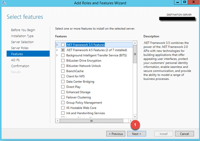Enable BitLocker Drive Encryption checkbox
Viewport: 200px width, 141px height.
[63, 60]
